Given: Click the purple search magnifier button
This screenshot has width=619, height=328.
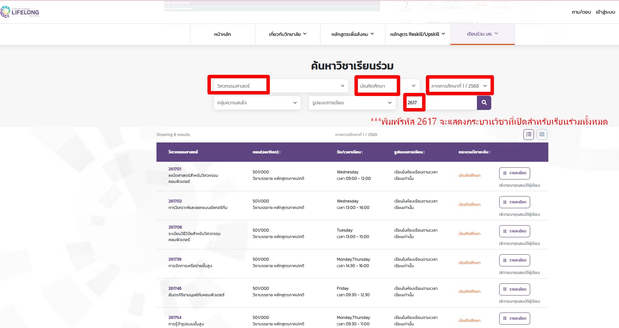Looking at the screenshot, I should coord(484,103).
